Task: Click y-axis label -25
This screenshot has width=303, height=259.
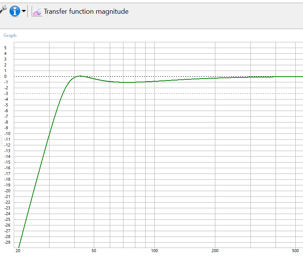Action: click(7, 220)
